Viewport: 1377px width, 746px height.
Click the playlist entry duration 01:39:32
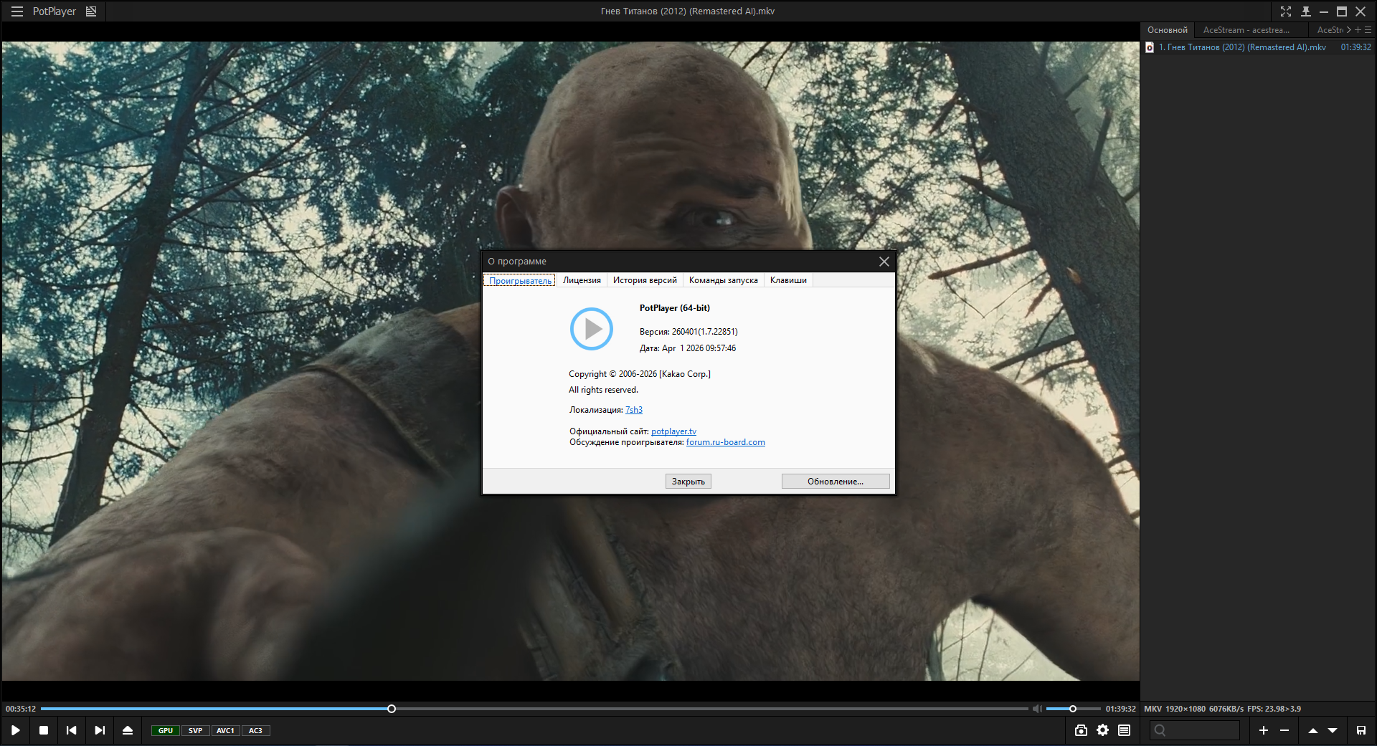[x=1356, y=47]
